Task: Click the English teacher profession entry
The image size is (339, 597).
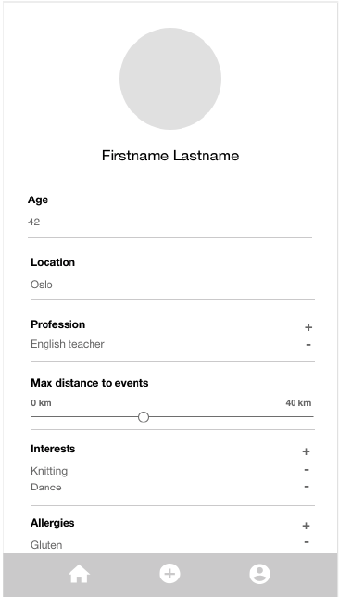Action: click(68, 344)
